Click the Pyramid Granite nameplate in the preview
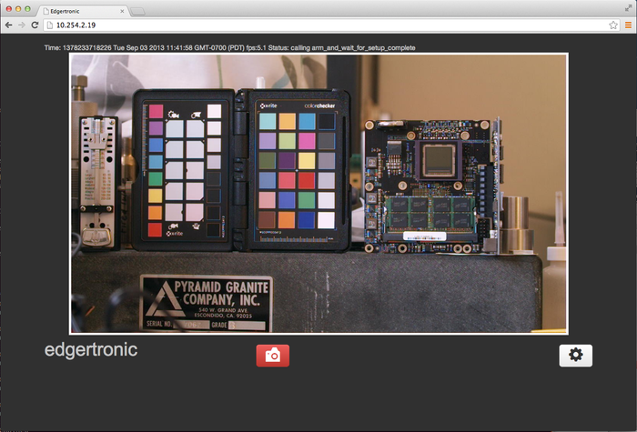This screenshot has width=637, height=432. pyautogui.click(x=206, y=303)
